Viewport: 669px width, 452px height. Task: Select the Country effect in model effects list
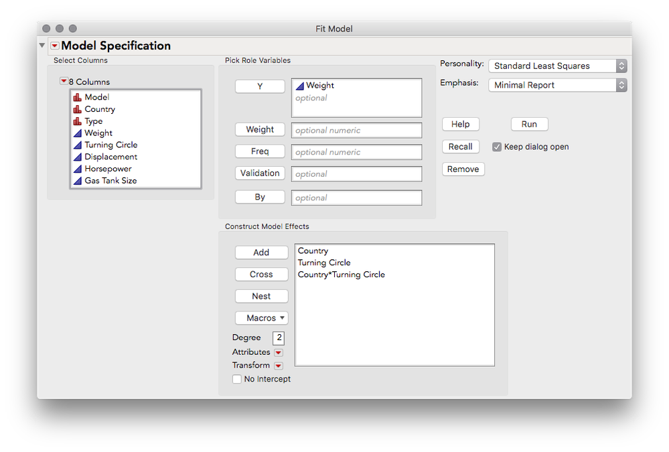pos(313,251)
